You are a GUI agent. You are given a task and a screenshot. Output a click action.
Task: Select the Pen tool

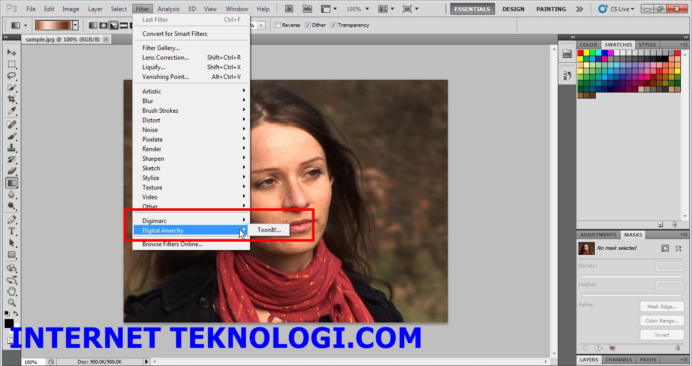pyautogui.click(x=12, y=219)
